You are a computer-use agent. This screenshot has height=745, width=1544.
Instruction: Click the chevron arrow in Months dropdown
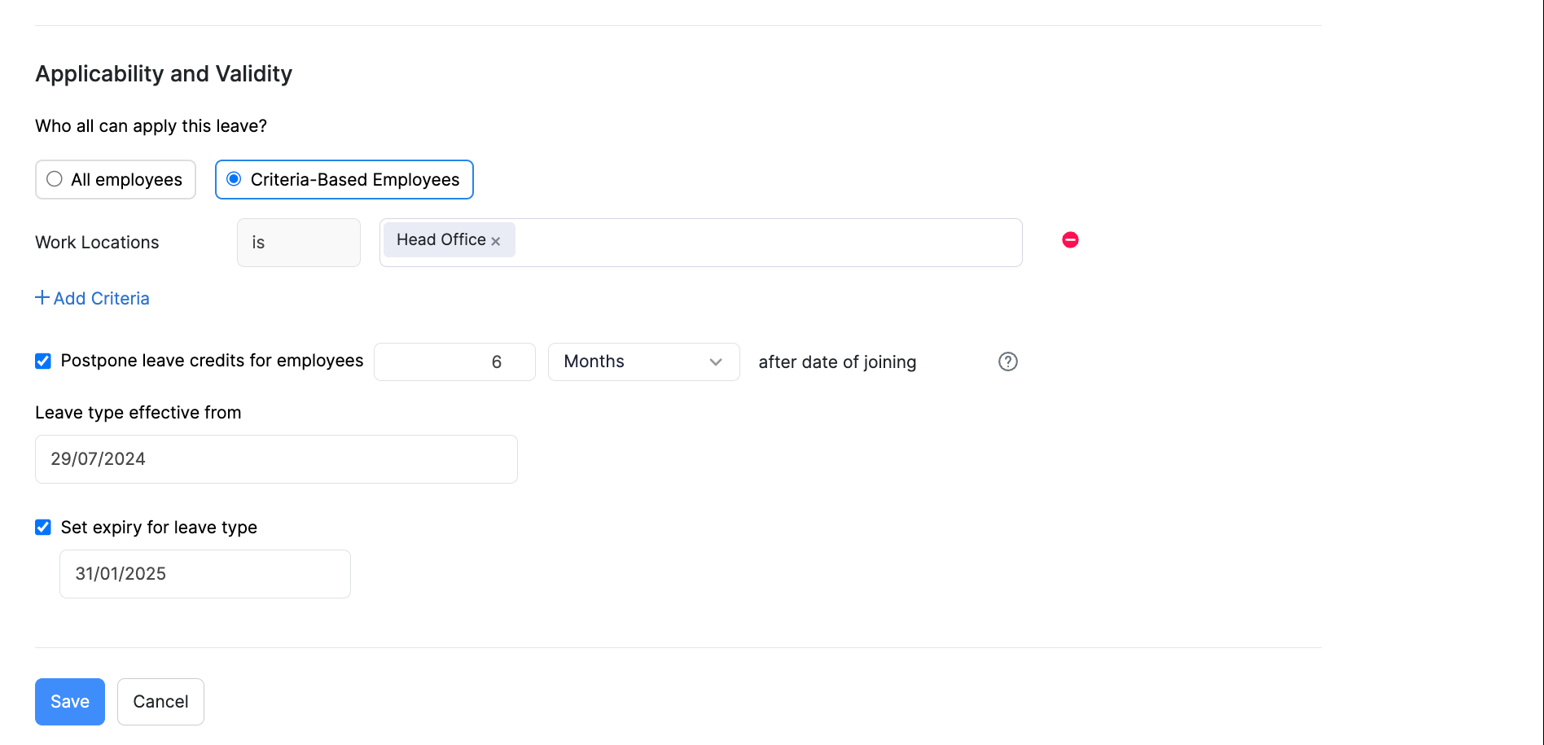tap(715, 362)
